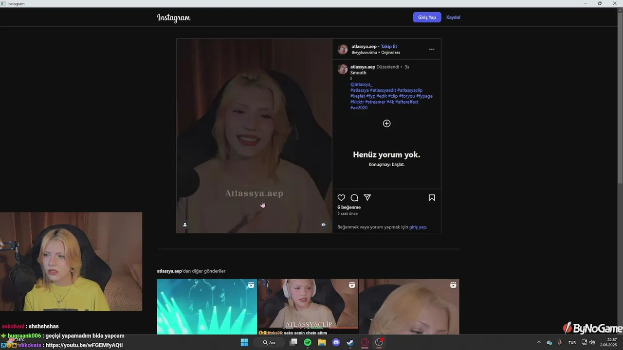623x350 pixels.
Task: Open the 22:57 clock and date
Action: coord(608,343)
